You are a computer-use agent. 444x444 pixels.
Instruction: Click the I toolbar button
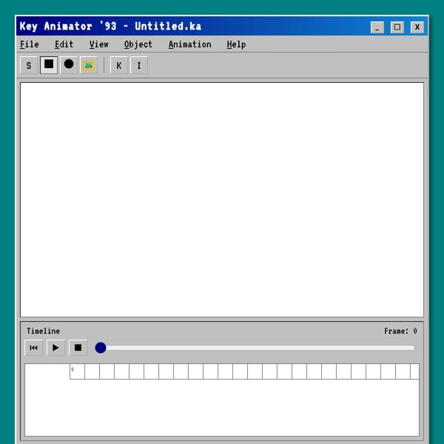point(139,65)
